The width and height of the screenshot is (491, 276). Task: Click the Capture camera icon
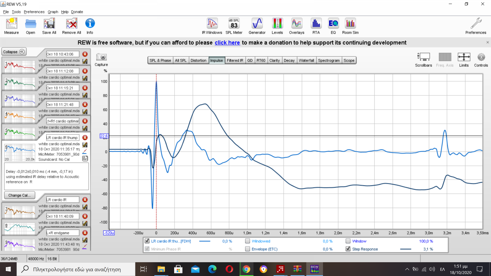tap(101, 57)
